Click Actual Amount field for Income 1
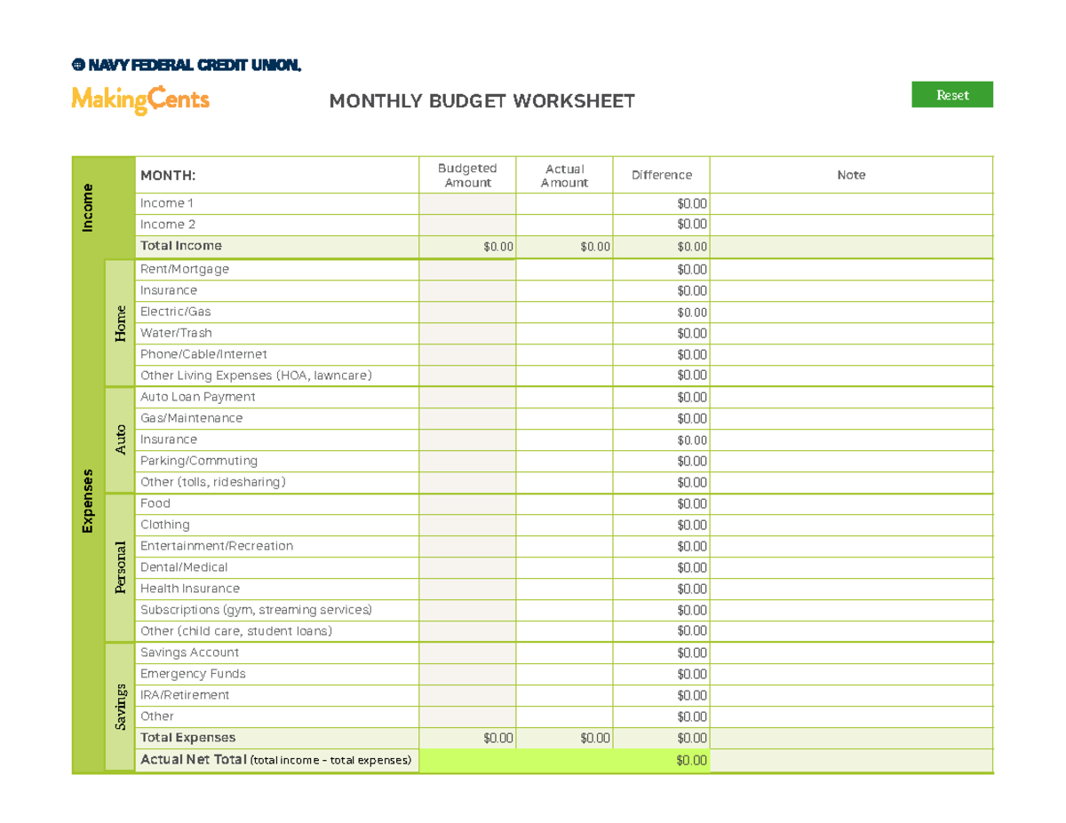This screenshot has height=823, width=1066. [564, 203]
